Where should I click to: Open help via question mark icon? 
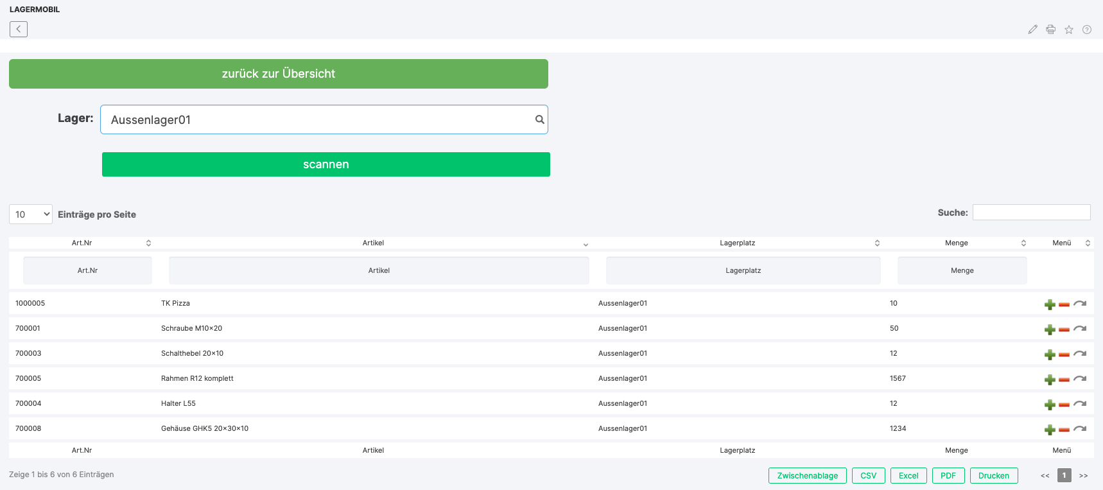tap(1087, 30)
